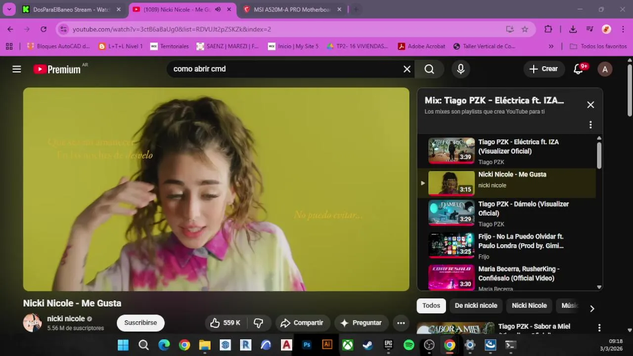This screenshot has width=633, height=356.
Task: Open a new browser tab
Action: 356,9
